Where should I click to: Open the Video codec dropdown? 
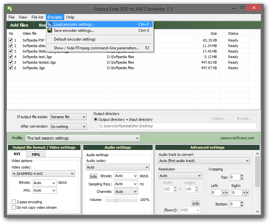pyautogui.click(x=43, y=174)
